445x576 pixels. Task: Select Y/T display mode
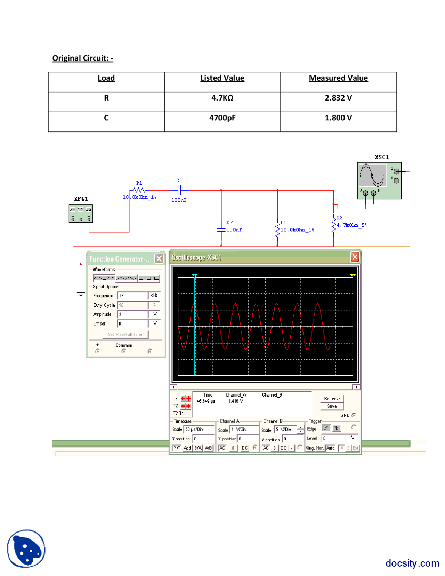pos(177,448)
